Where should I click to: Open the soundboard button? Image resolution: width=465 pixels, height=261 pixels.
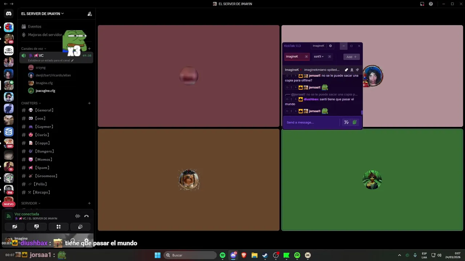80,227
